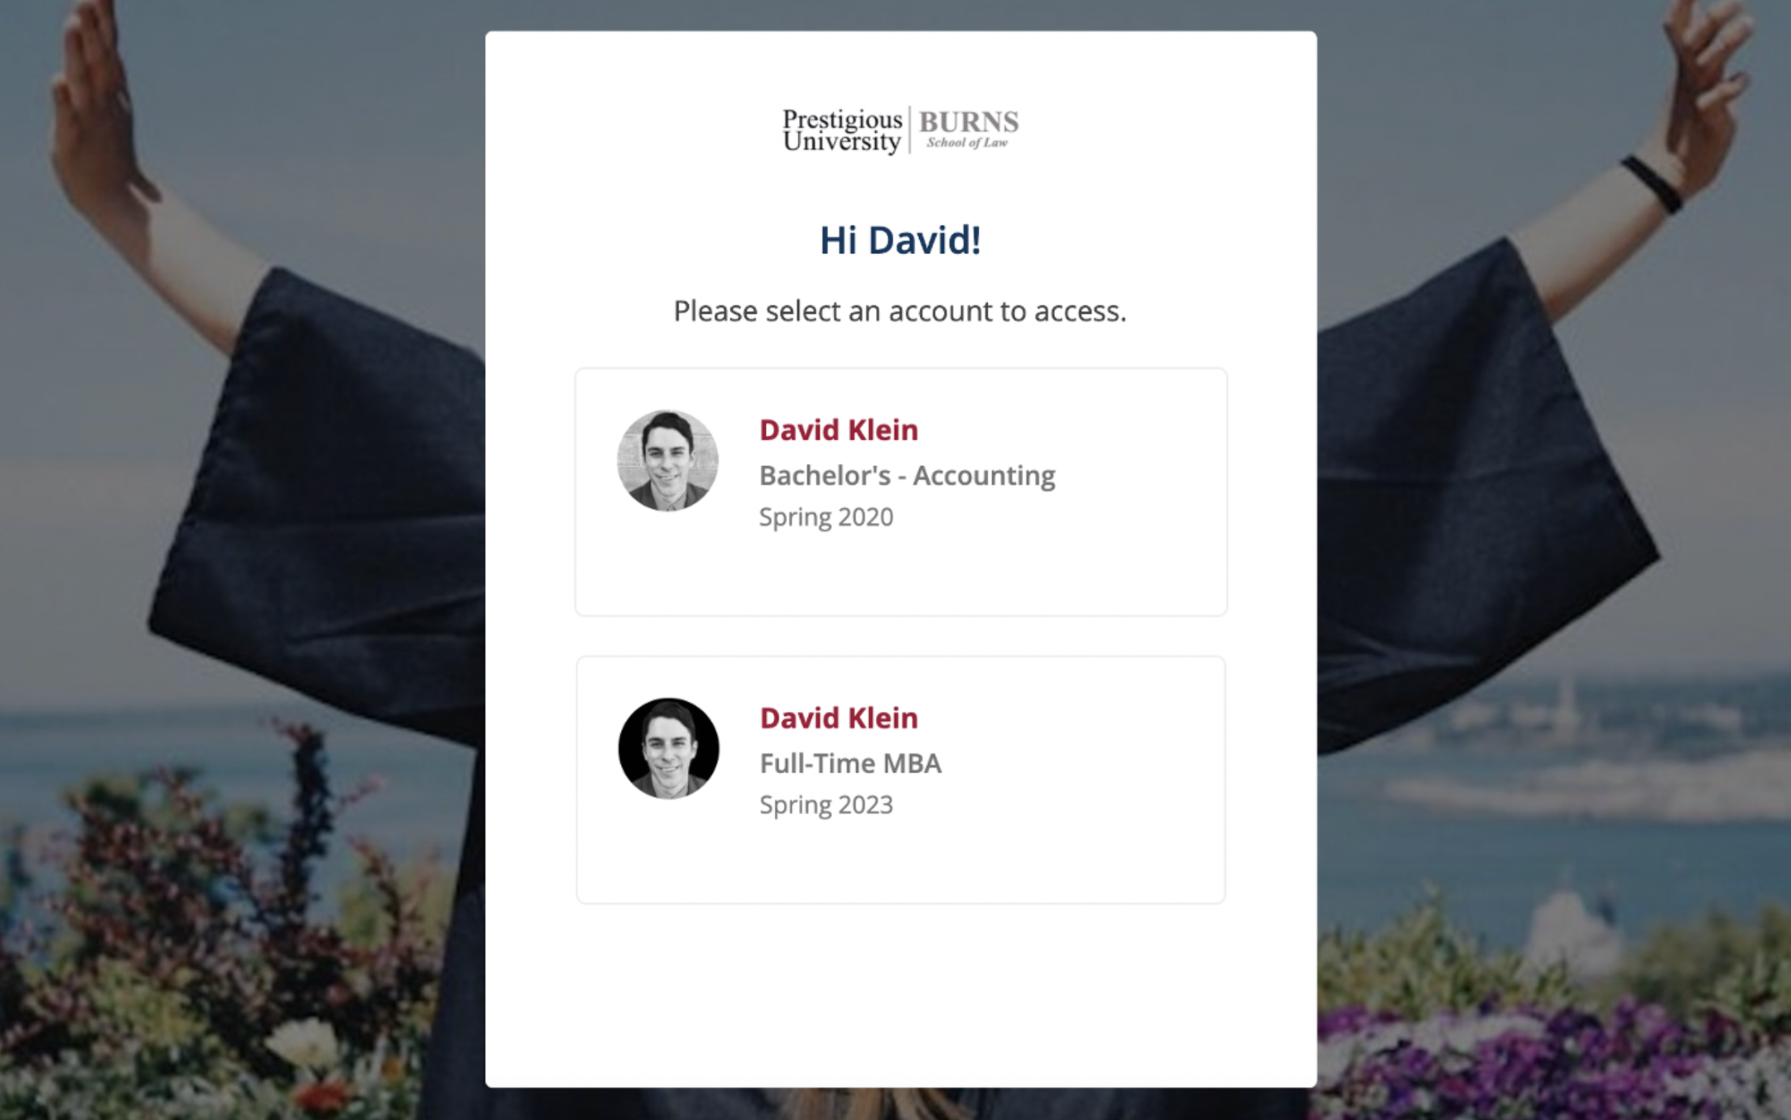The height and width of the screenshot is (1120, 1791).
Task: Open the Spring 2020 account card
Action: coord(901,492)
